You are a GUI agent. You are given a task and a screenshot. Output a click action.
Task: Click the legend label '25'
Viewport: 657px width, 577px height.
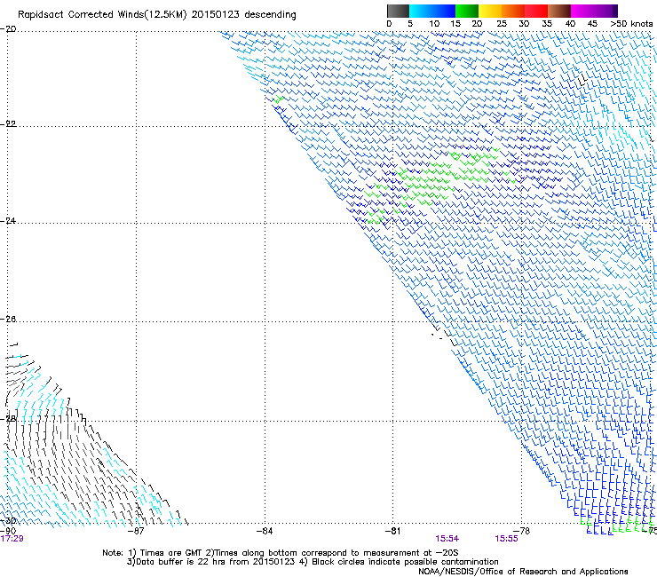502,24
